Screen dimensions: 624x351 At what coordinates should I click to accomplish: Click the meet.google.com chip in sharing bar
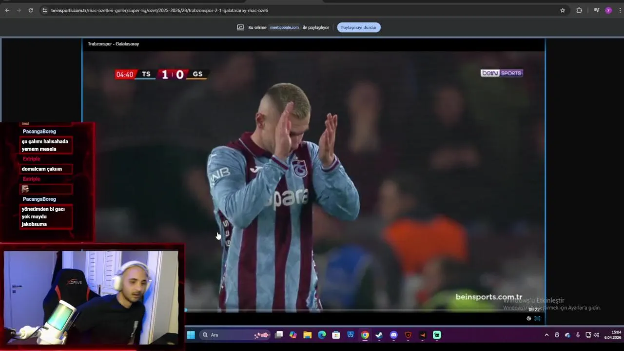[284, 27]
